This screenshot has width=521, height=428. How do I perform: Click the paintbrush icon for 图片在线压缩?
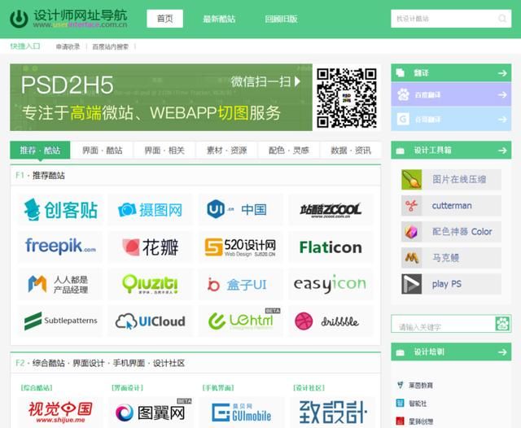point(411,180)
